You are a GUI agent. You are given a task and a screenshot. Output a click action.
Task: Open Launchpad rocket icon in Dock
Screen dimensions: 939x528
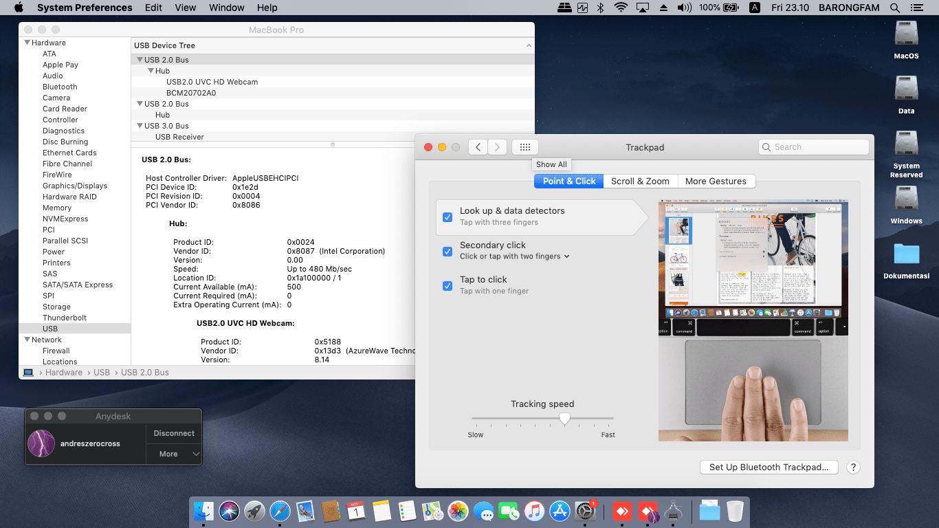[254, 511]
